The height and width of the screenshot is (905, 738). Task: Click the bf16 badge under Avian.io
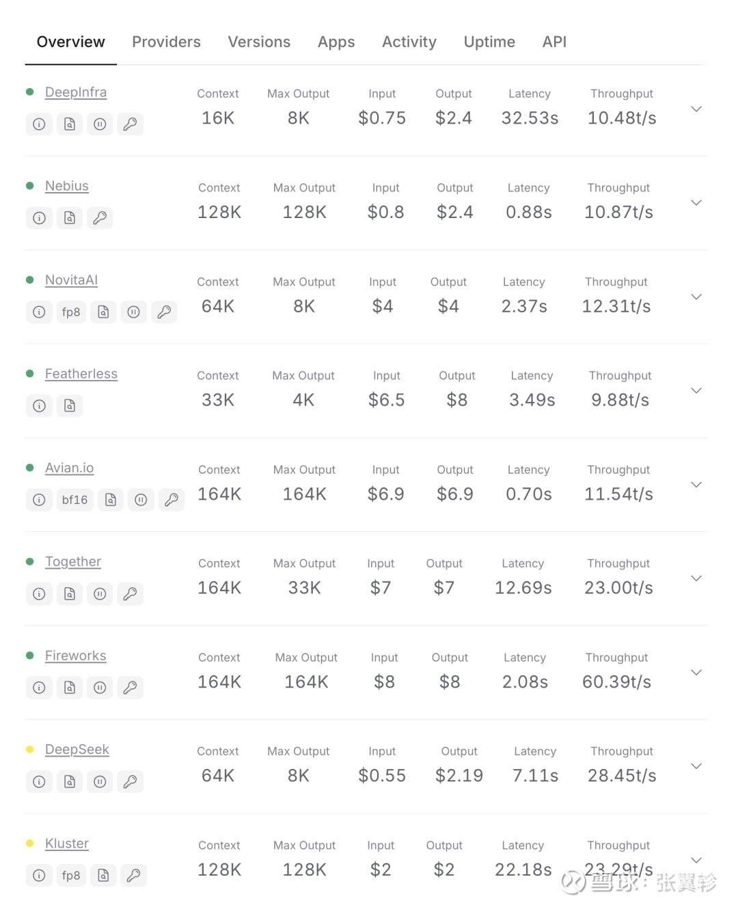(74, 500)
